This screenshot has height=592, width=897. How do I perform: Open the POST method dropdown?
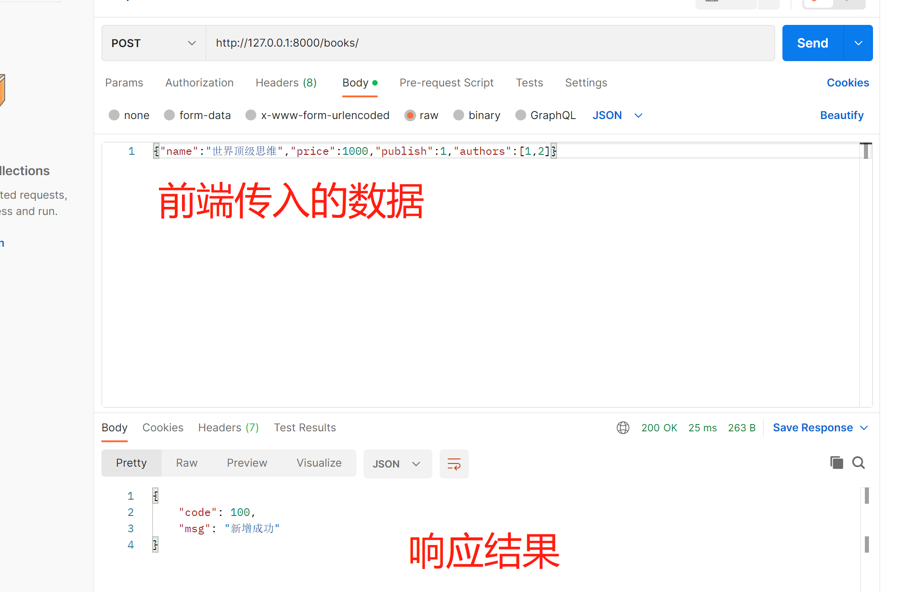[x=153, y=43]
